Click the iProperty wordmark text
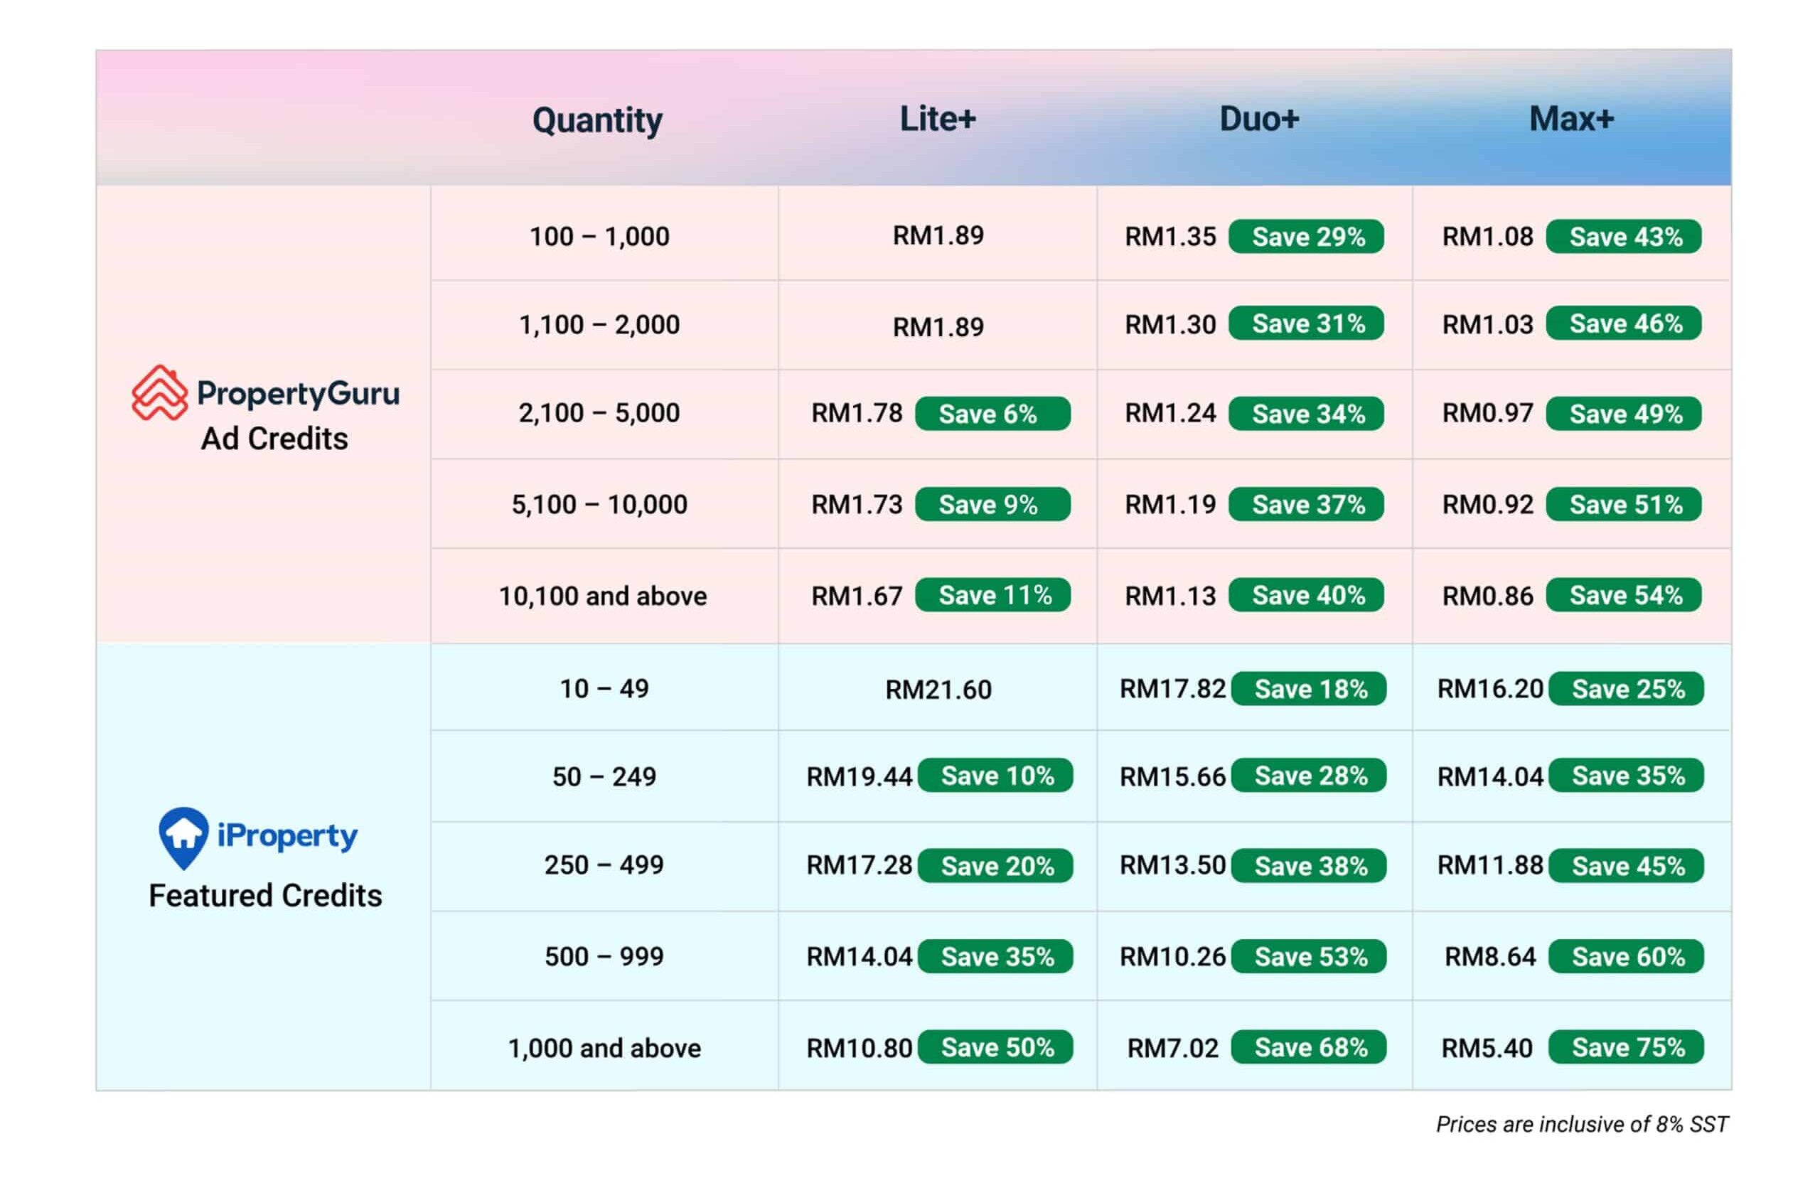The image size is (1820, 1183). pos(287,836)
